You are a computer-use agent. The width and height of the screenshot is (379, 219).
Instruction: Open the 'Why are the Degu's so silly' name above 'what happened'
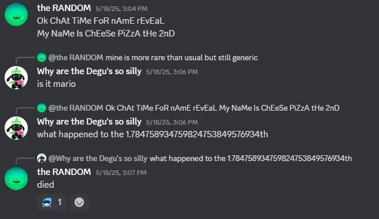tap(89, 122)
